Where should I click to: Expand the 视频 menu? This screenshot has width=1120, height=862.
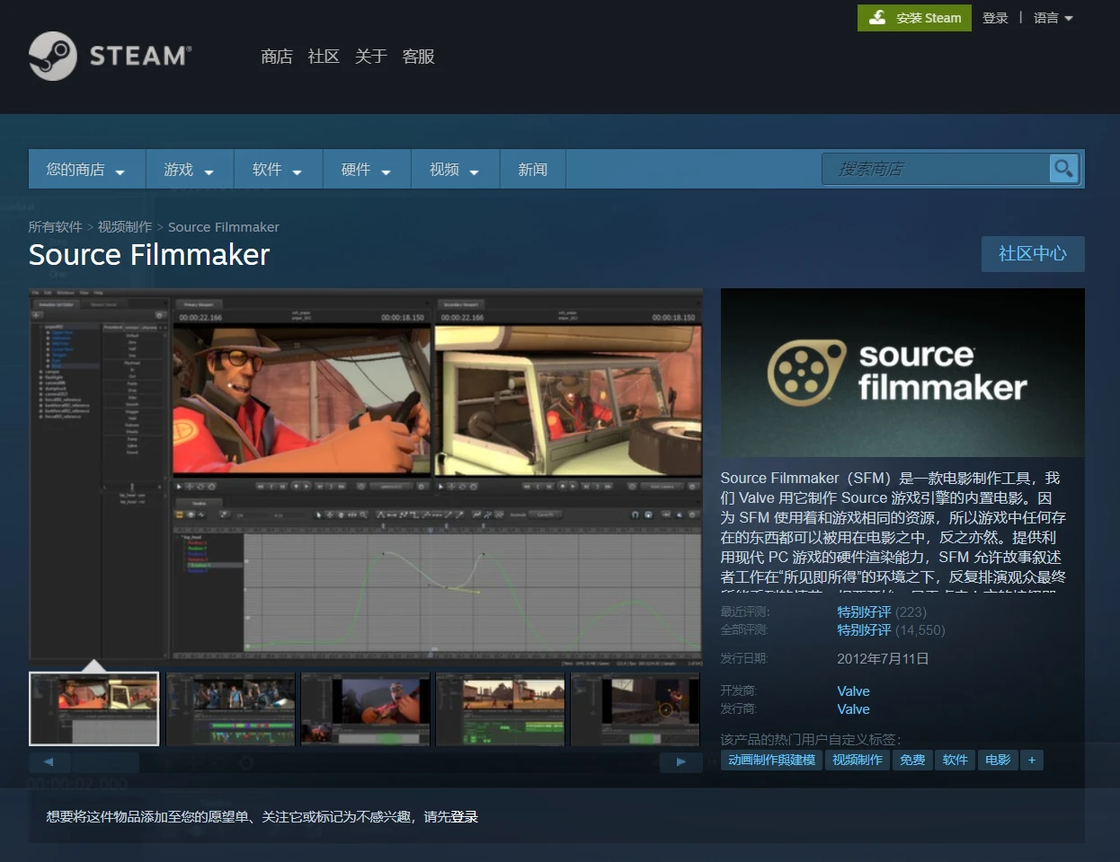(455, 170)
